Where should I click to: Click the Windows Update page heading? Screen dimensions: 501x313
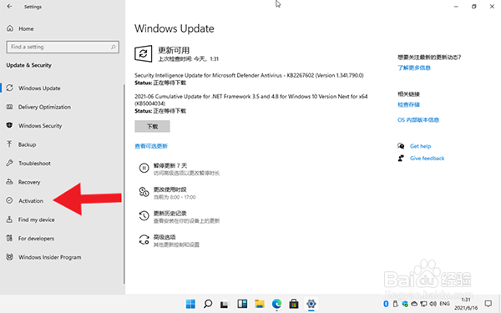(175, 28)
